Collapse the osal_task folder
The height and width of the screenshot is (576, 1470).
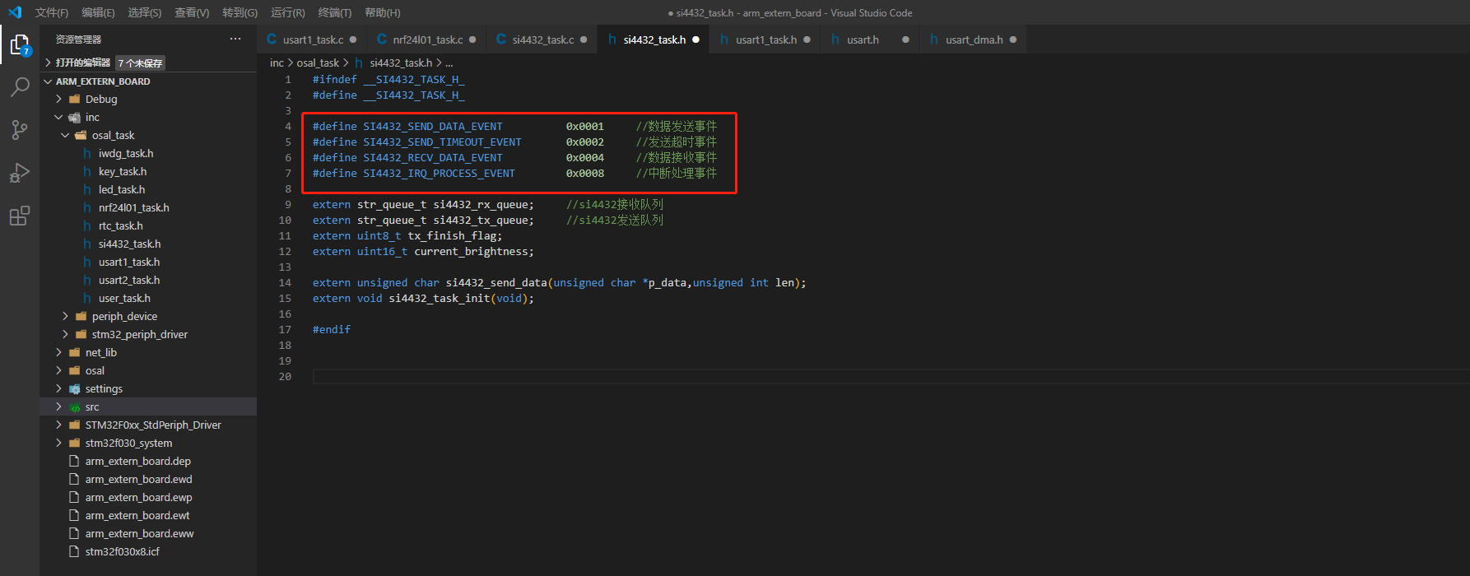point(113,135)
